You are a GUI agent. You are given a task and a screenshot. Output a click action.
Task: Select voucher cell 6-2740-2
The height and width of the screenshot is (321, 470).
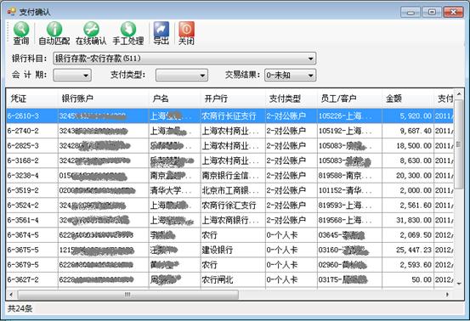click(x=31, y=131)
